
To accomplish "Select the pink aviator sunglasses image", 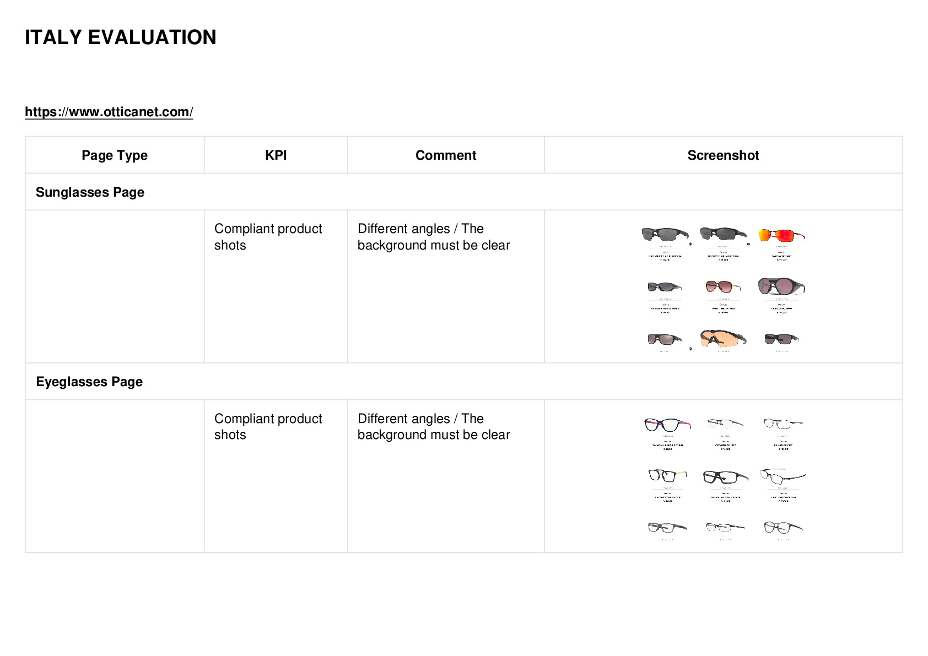I will pos(722,286).
